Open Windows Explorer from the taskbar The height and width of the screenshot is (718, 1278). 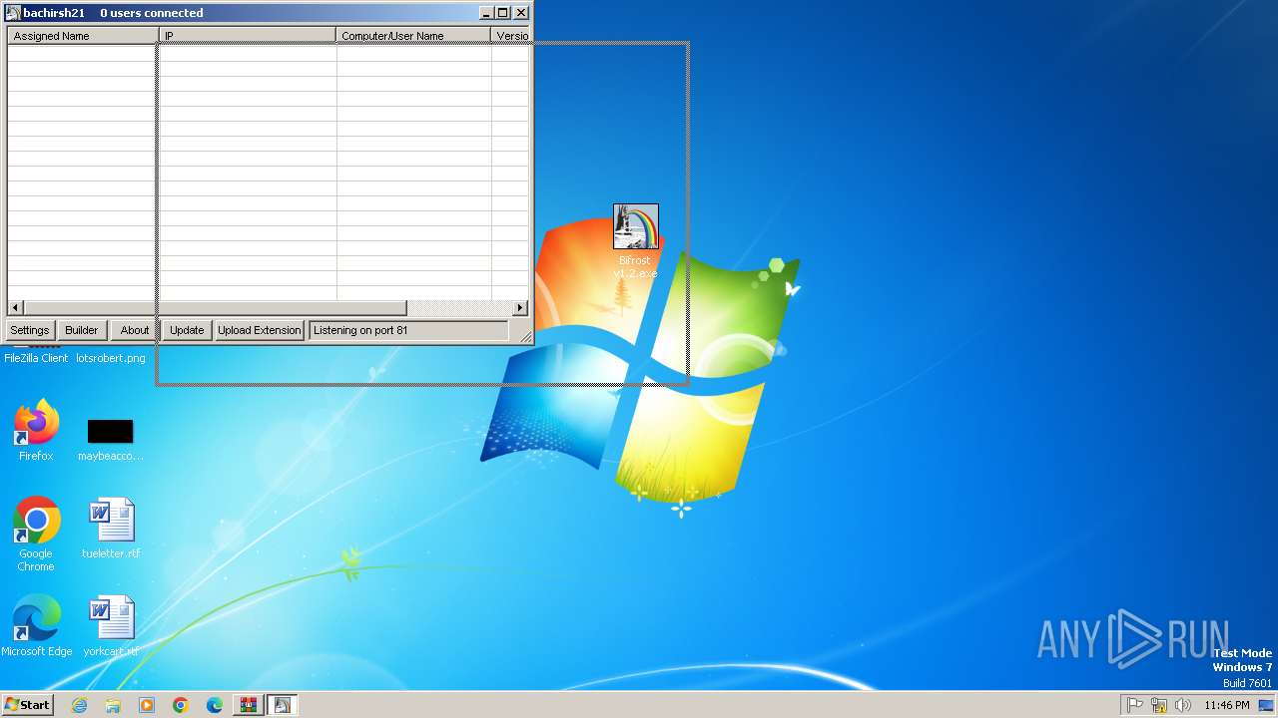(x=113, y=705)
